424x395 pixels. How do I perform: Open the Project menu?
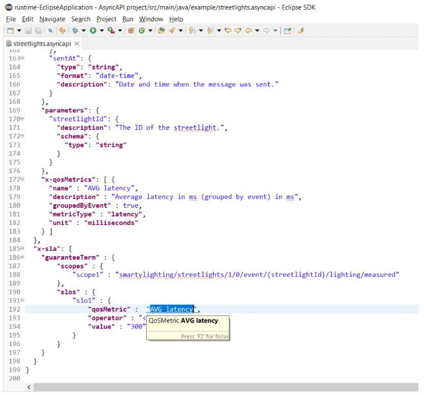(106, 19)
